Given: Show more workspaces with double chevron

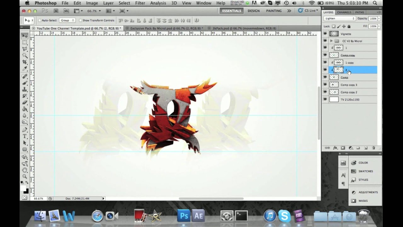Looking at the screenshot, I should click(289, 11).
